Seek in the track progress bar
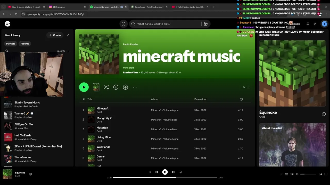Viewport: 330px width, 185px height. pos(165,178)
